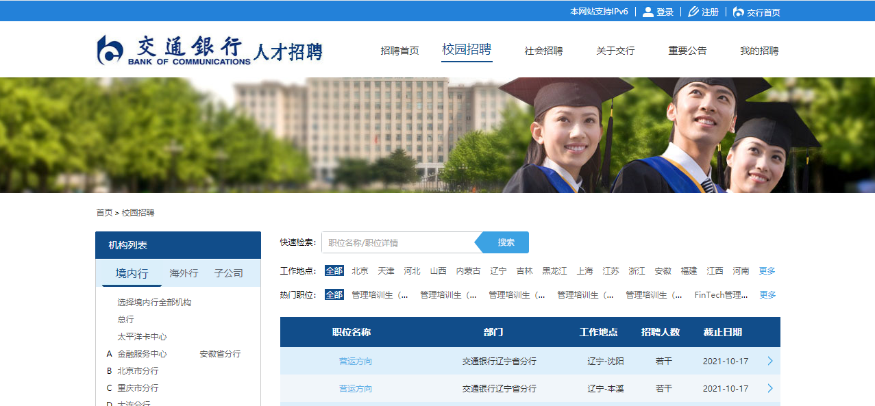This screenshot has height=406, width=875.
Task: Click the bank homepage logo icon
Action: [x=738, y=12]
